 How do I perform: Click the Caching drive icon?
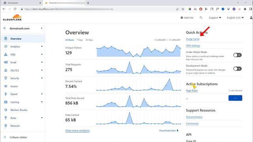[x=6, y=102]
